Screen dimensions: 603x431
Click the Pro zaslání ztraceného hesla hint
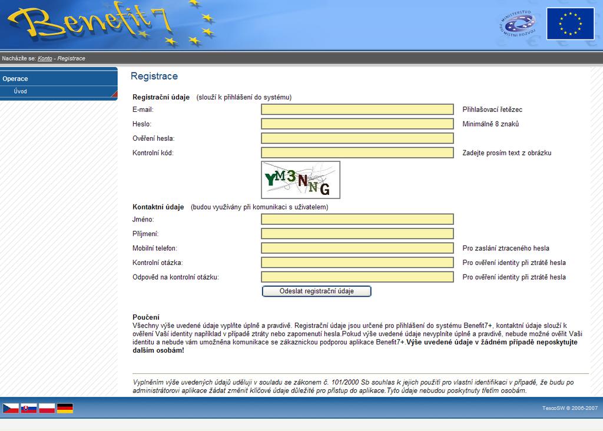point(506,248)
